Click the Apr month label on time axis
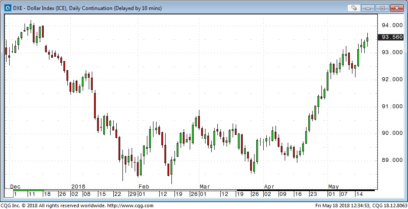 pos(269,186)
